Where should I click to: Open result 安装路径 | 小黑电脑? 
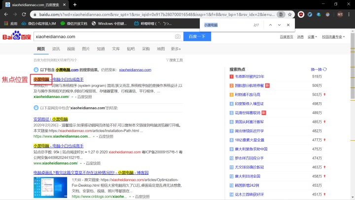click(x=50, y=119)
